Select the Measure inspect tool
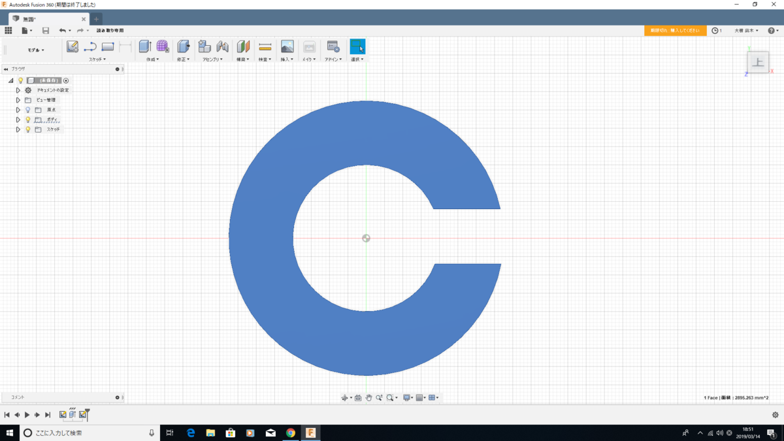This screenshot has width=784, height=441. [x=265, y=46]
